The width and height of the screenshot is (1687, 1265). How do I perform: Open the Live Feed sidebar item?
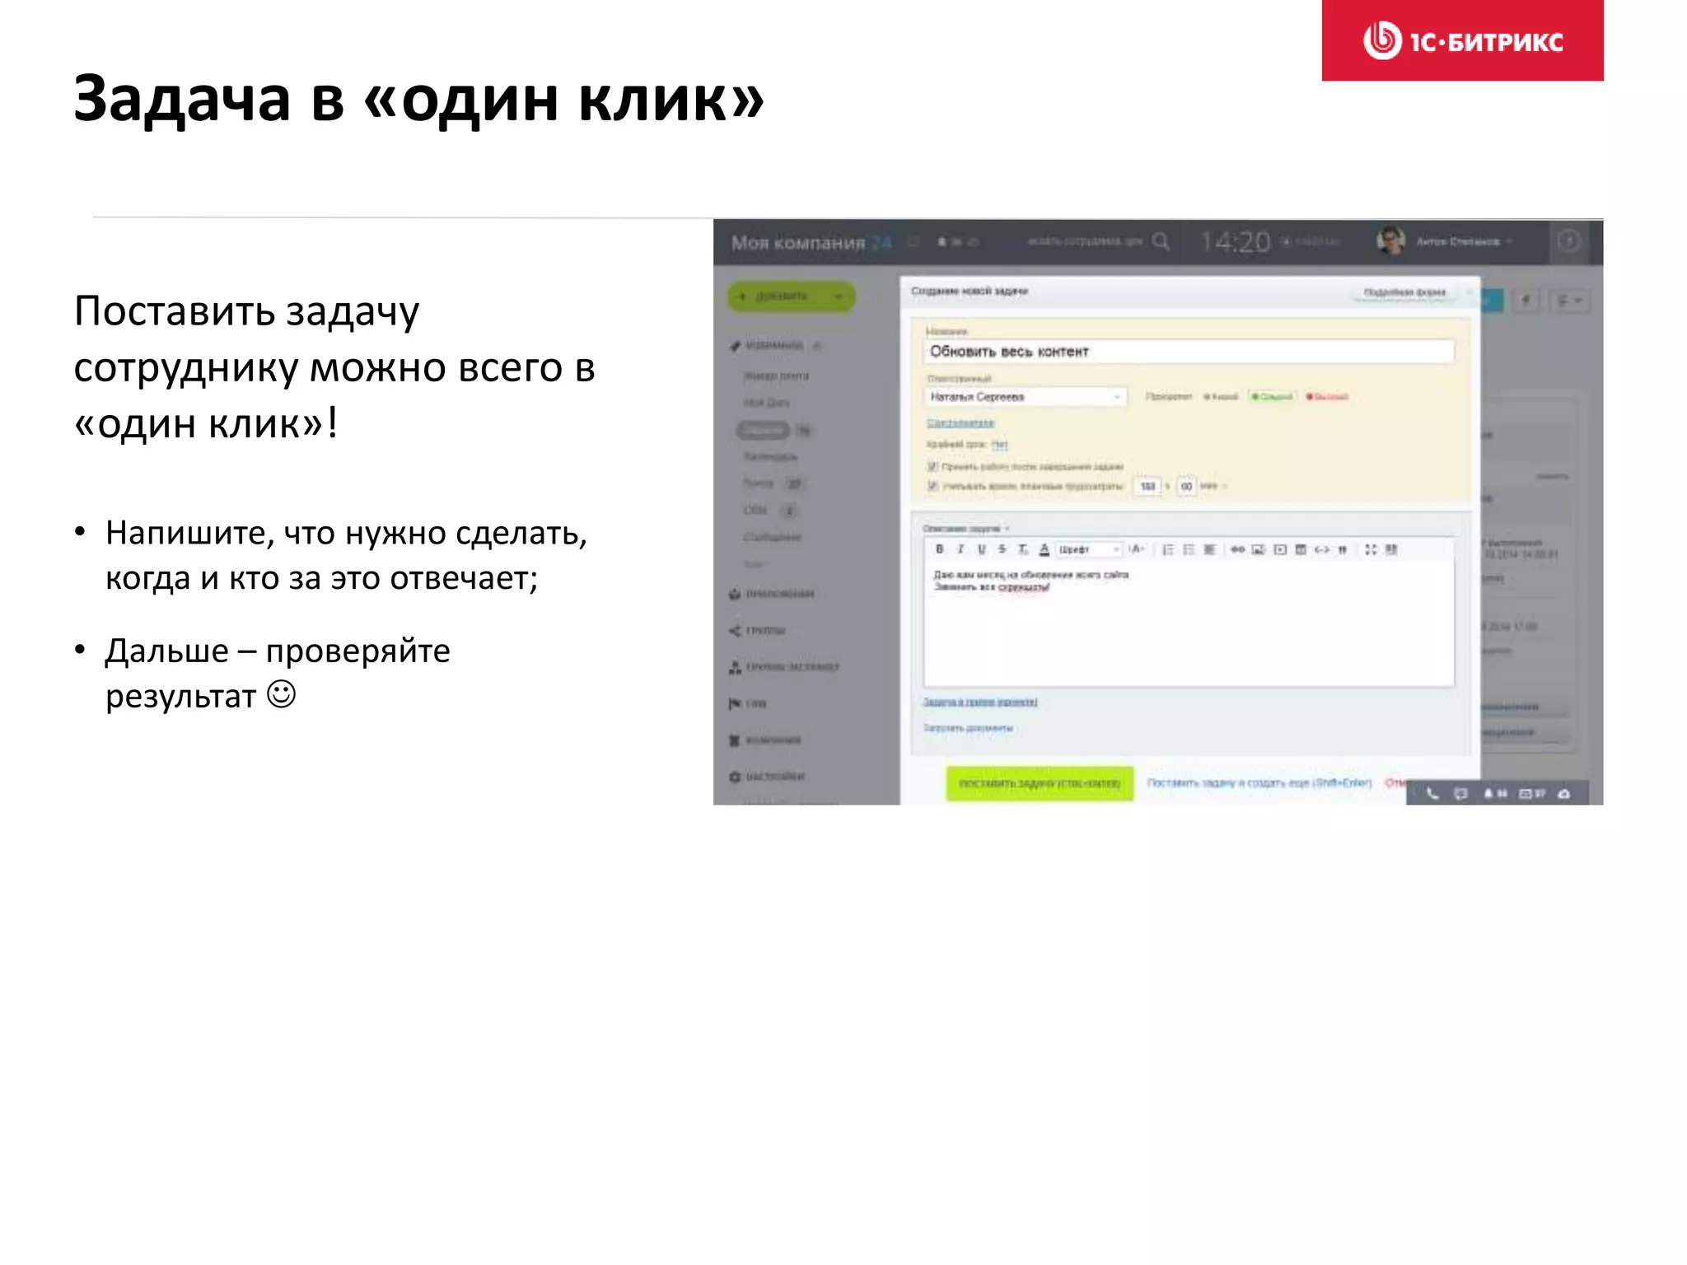(x=777, y=376)
